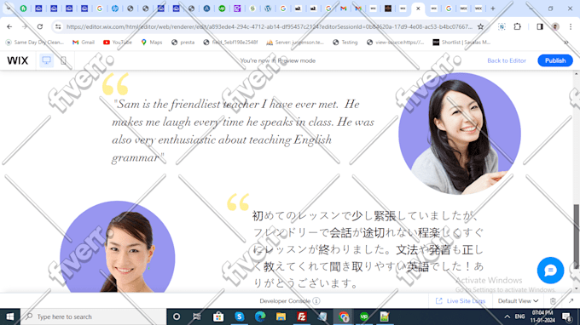Image resolution: width=580 pixels, height=325 pixels.
Task: Switch to the HP logo tab
Action: coord(115,9)
